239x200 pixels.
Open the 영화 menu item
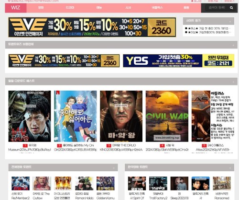[x=41, y=8]
